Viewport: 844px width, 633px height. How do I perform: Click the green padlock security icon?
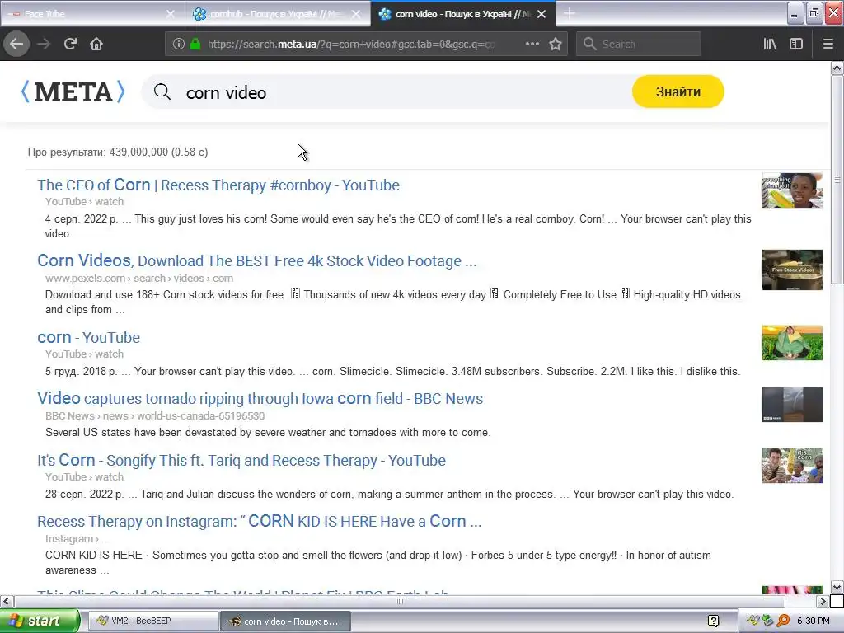195,44
